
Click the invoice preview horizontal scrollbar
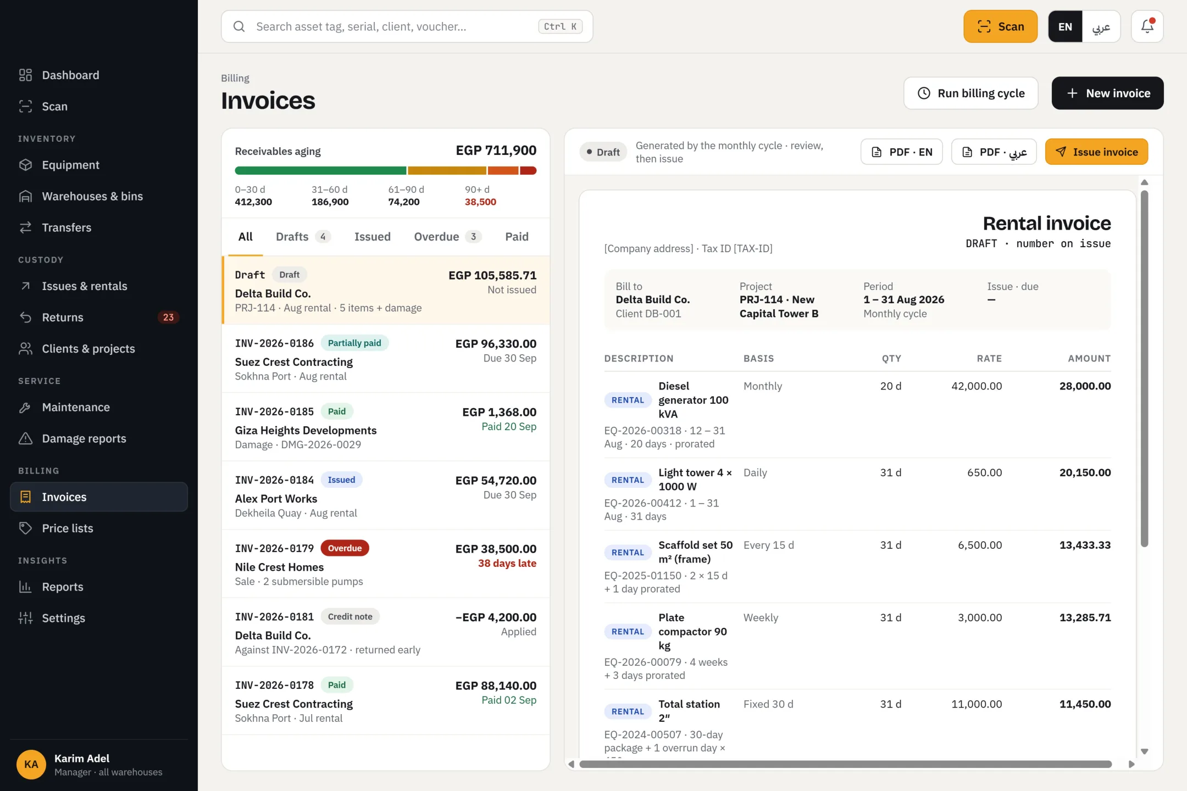click(x=845, y=764)
